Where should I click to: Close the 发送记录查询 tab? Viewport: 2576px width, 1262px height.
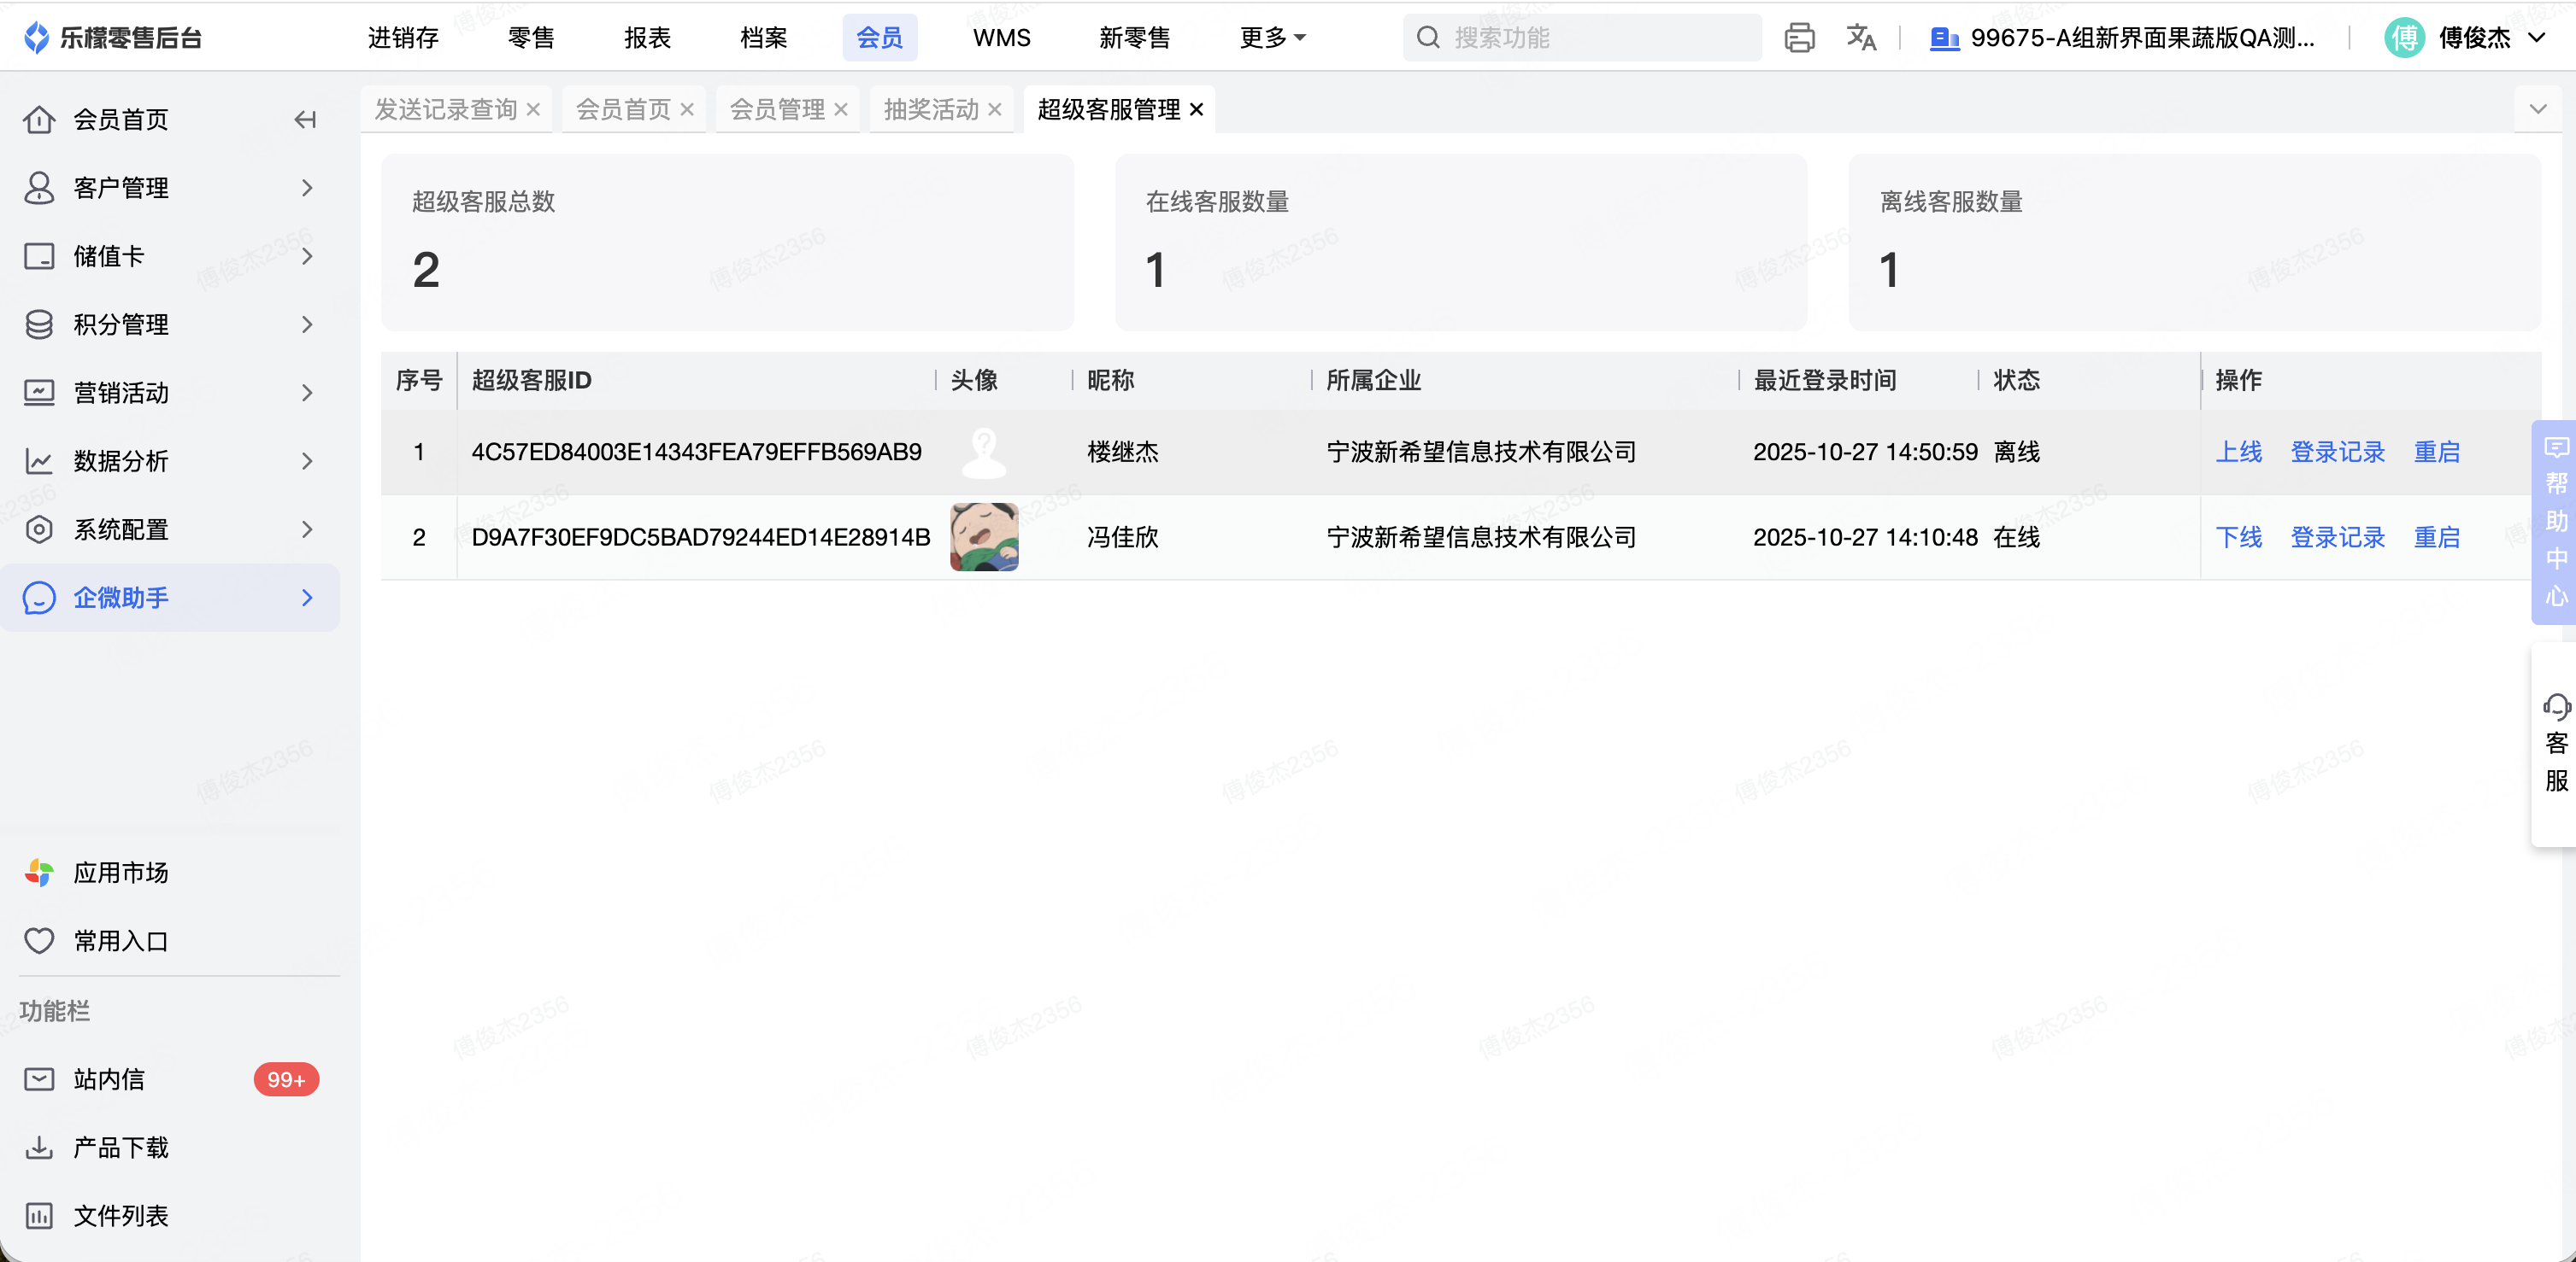533,109
